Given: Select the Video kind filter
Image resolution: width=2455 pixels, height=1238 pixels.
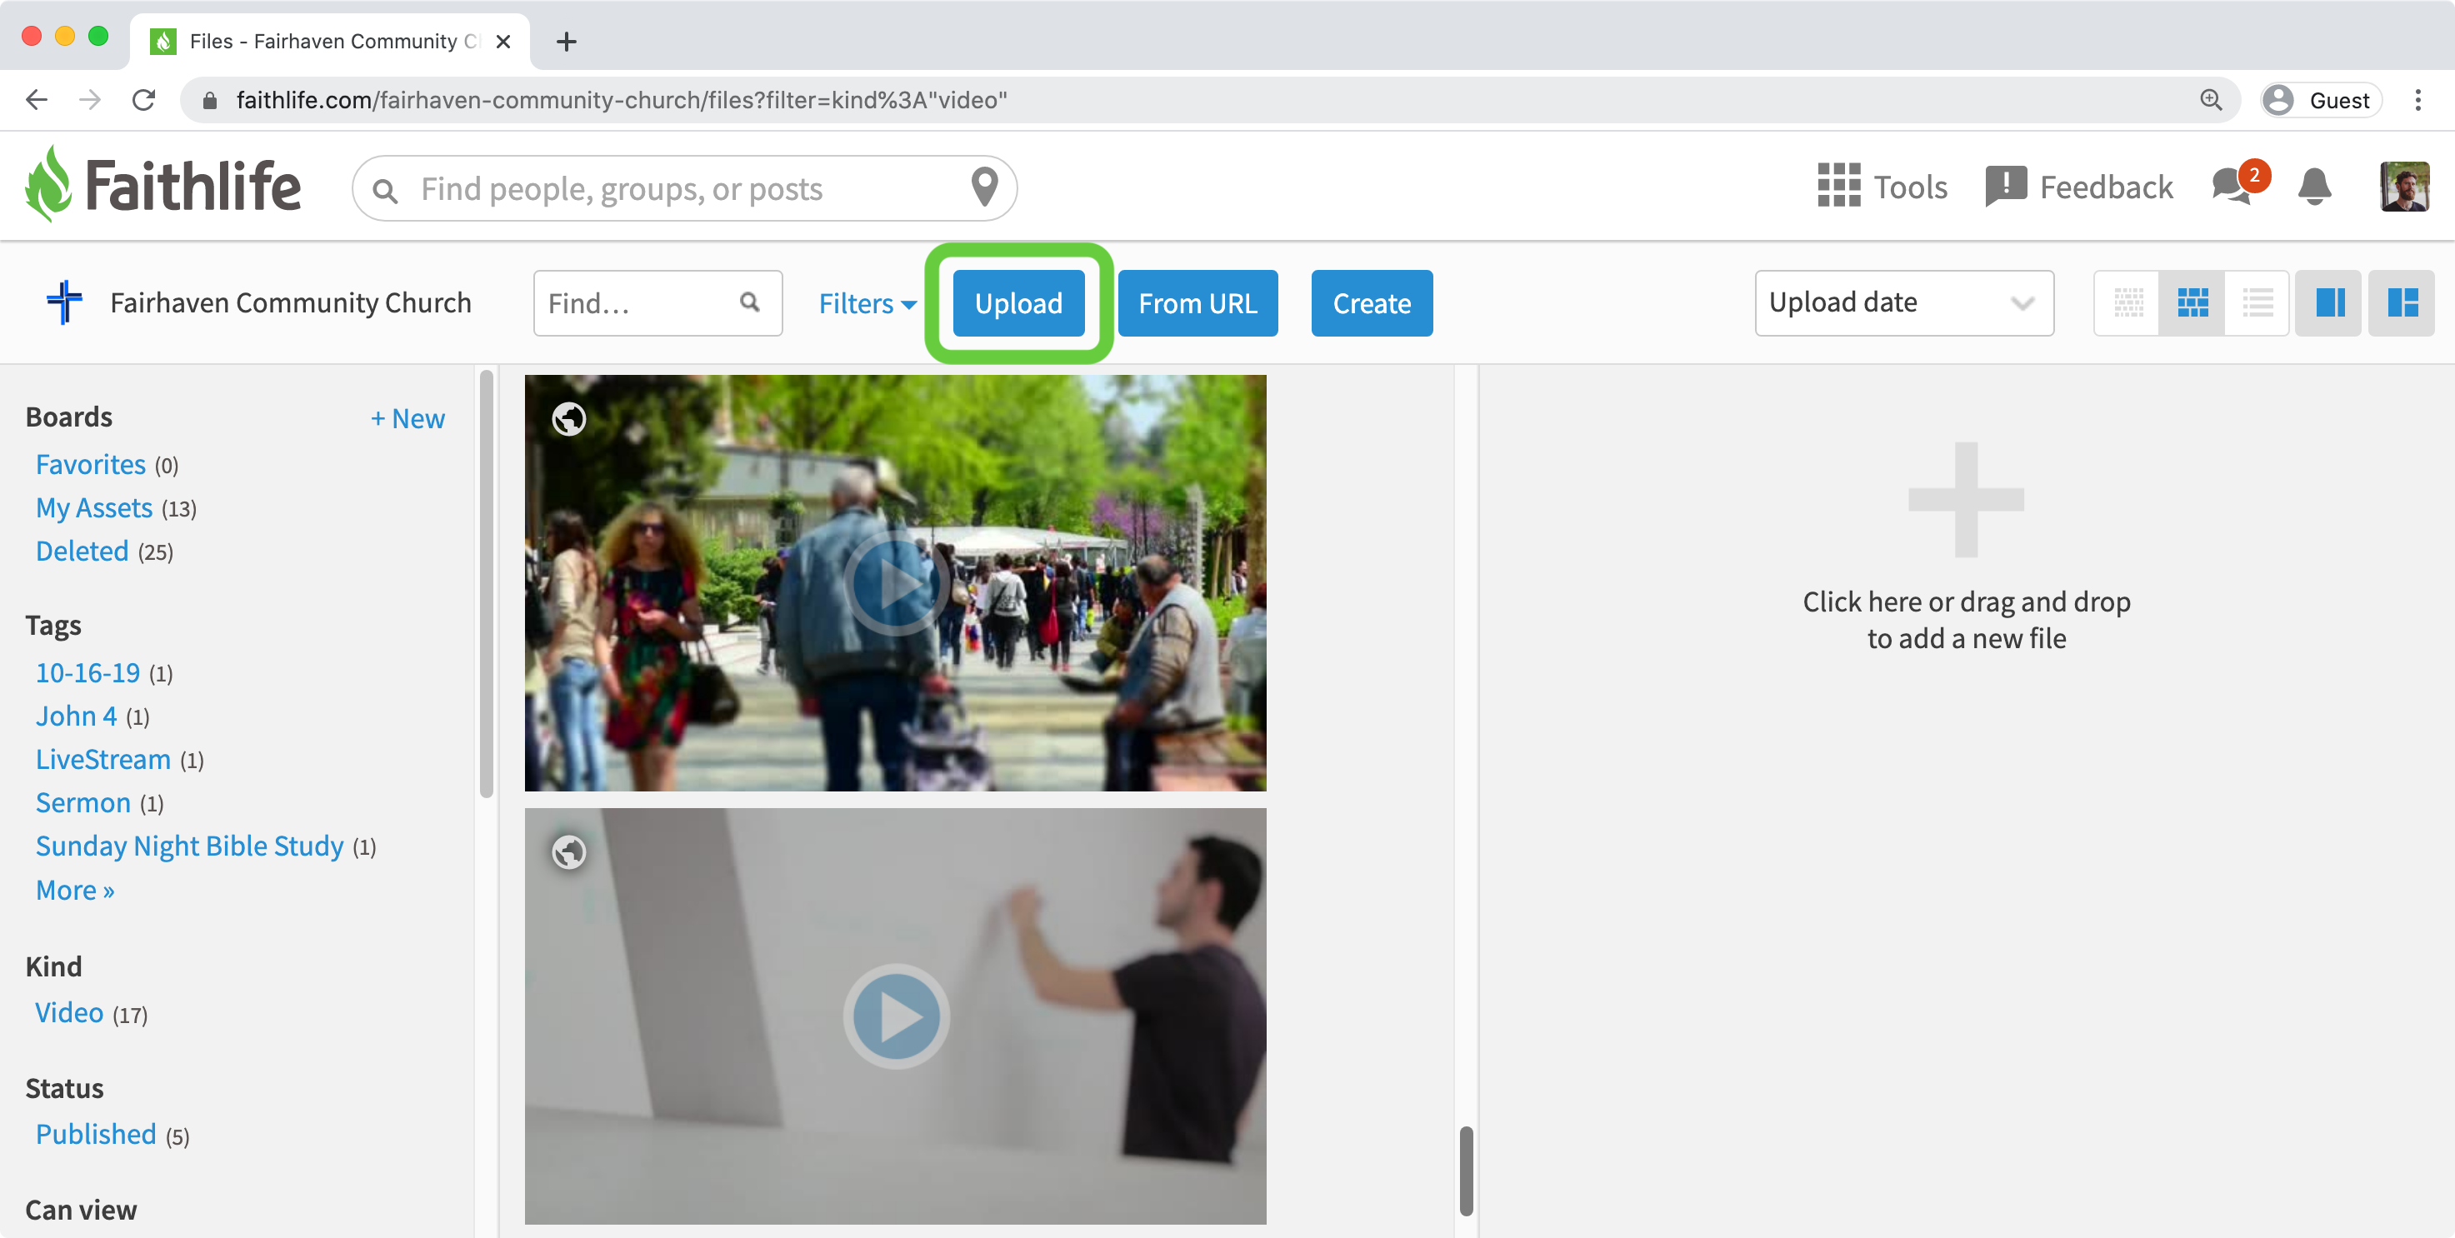Looking at the screenshot, I should point(69,1012).
